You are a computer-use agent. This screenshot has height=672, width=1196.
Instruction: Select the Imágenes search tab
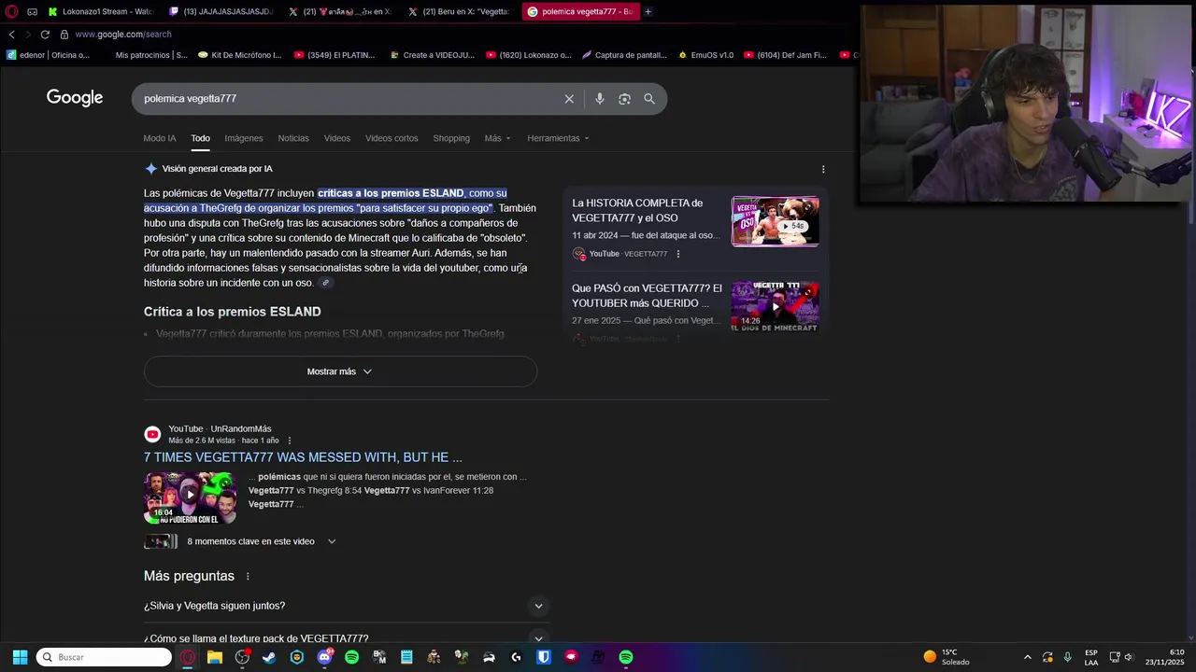tap(244, 138)
